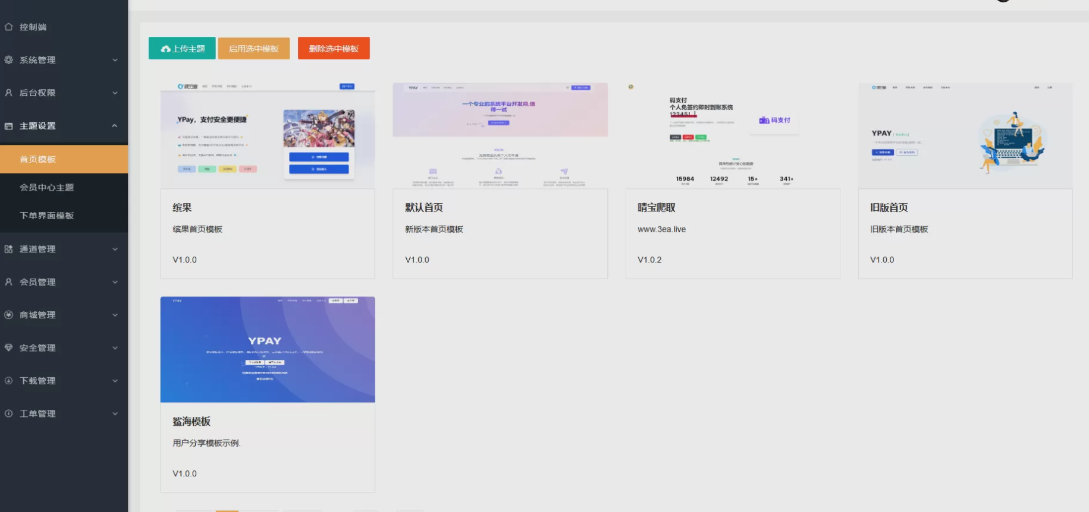Expand the 通道管理 menu chevron
Screen dimensions: 1089x512
tap(115, 249)
